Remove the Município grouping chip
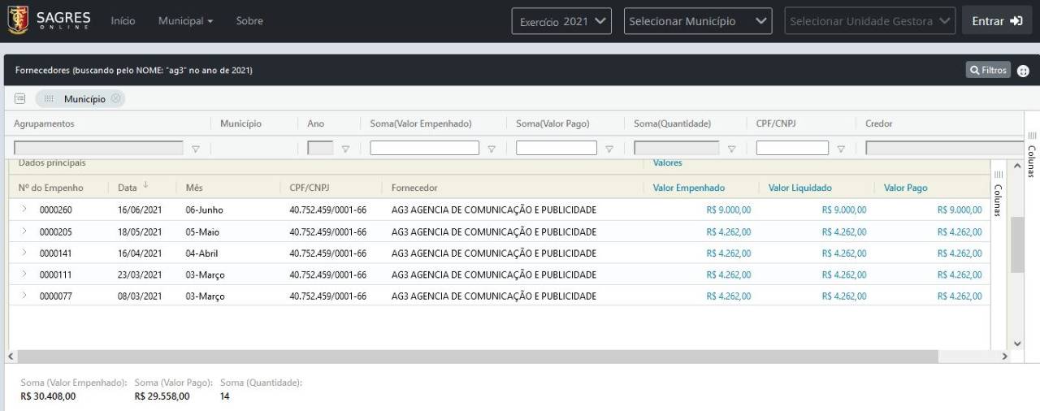The image size is (1040, 411). point(116,98)
